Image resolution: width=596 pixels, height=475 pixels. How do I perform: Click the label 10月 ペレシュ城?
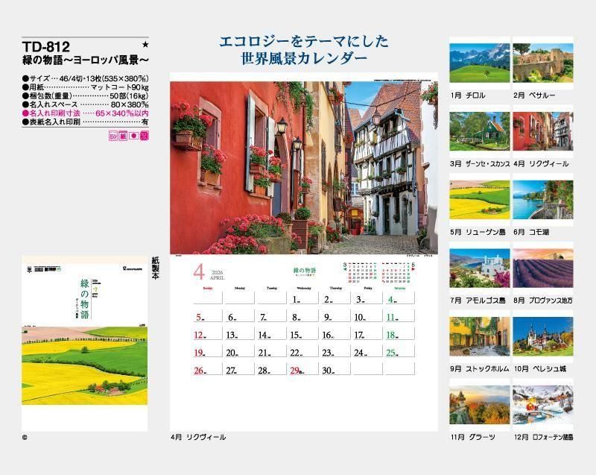click(x=540, y=369)
